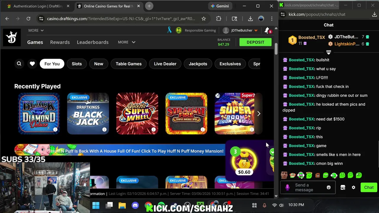This screenshot has height=213, width=379.
Task: Open Task View on the taskbar
Action: [110, 205]
